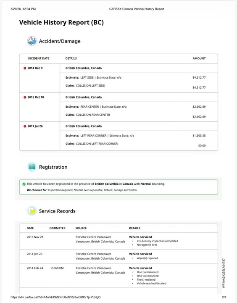
Task: Click the Service Records folder icon
Action: (32, 211)
